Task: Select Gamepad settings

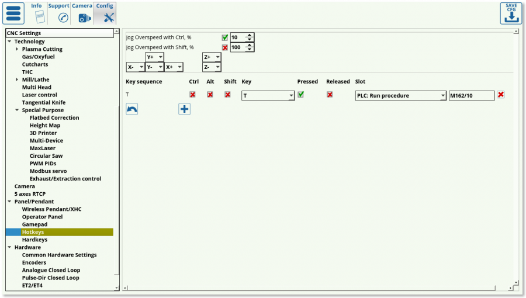Action: (34, 224)
